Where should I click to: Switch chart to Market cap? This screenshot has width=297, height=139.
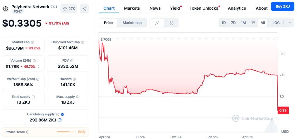point(132,23)
